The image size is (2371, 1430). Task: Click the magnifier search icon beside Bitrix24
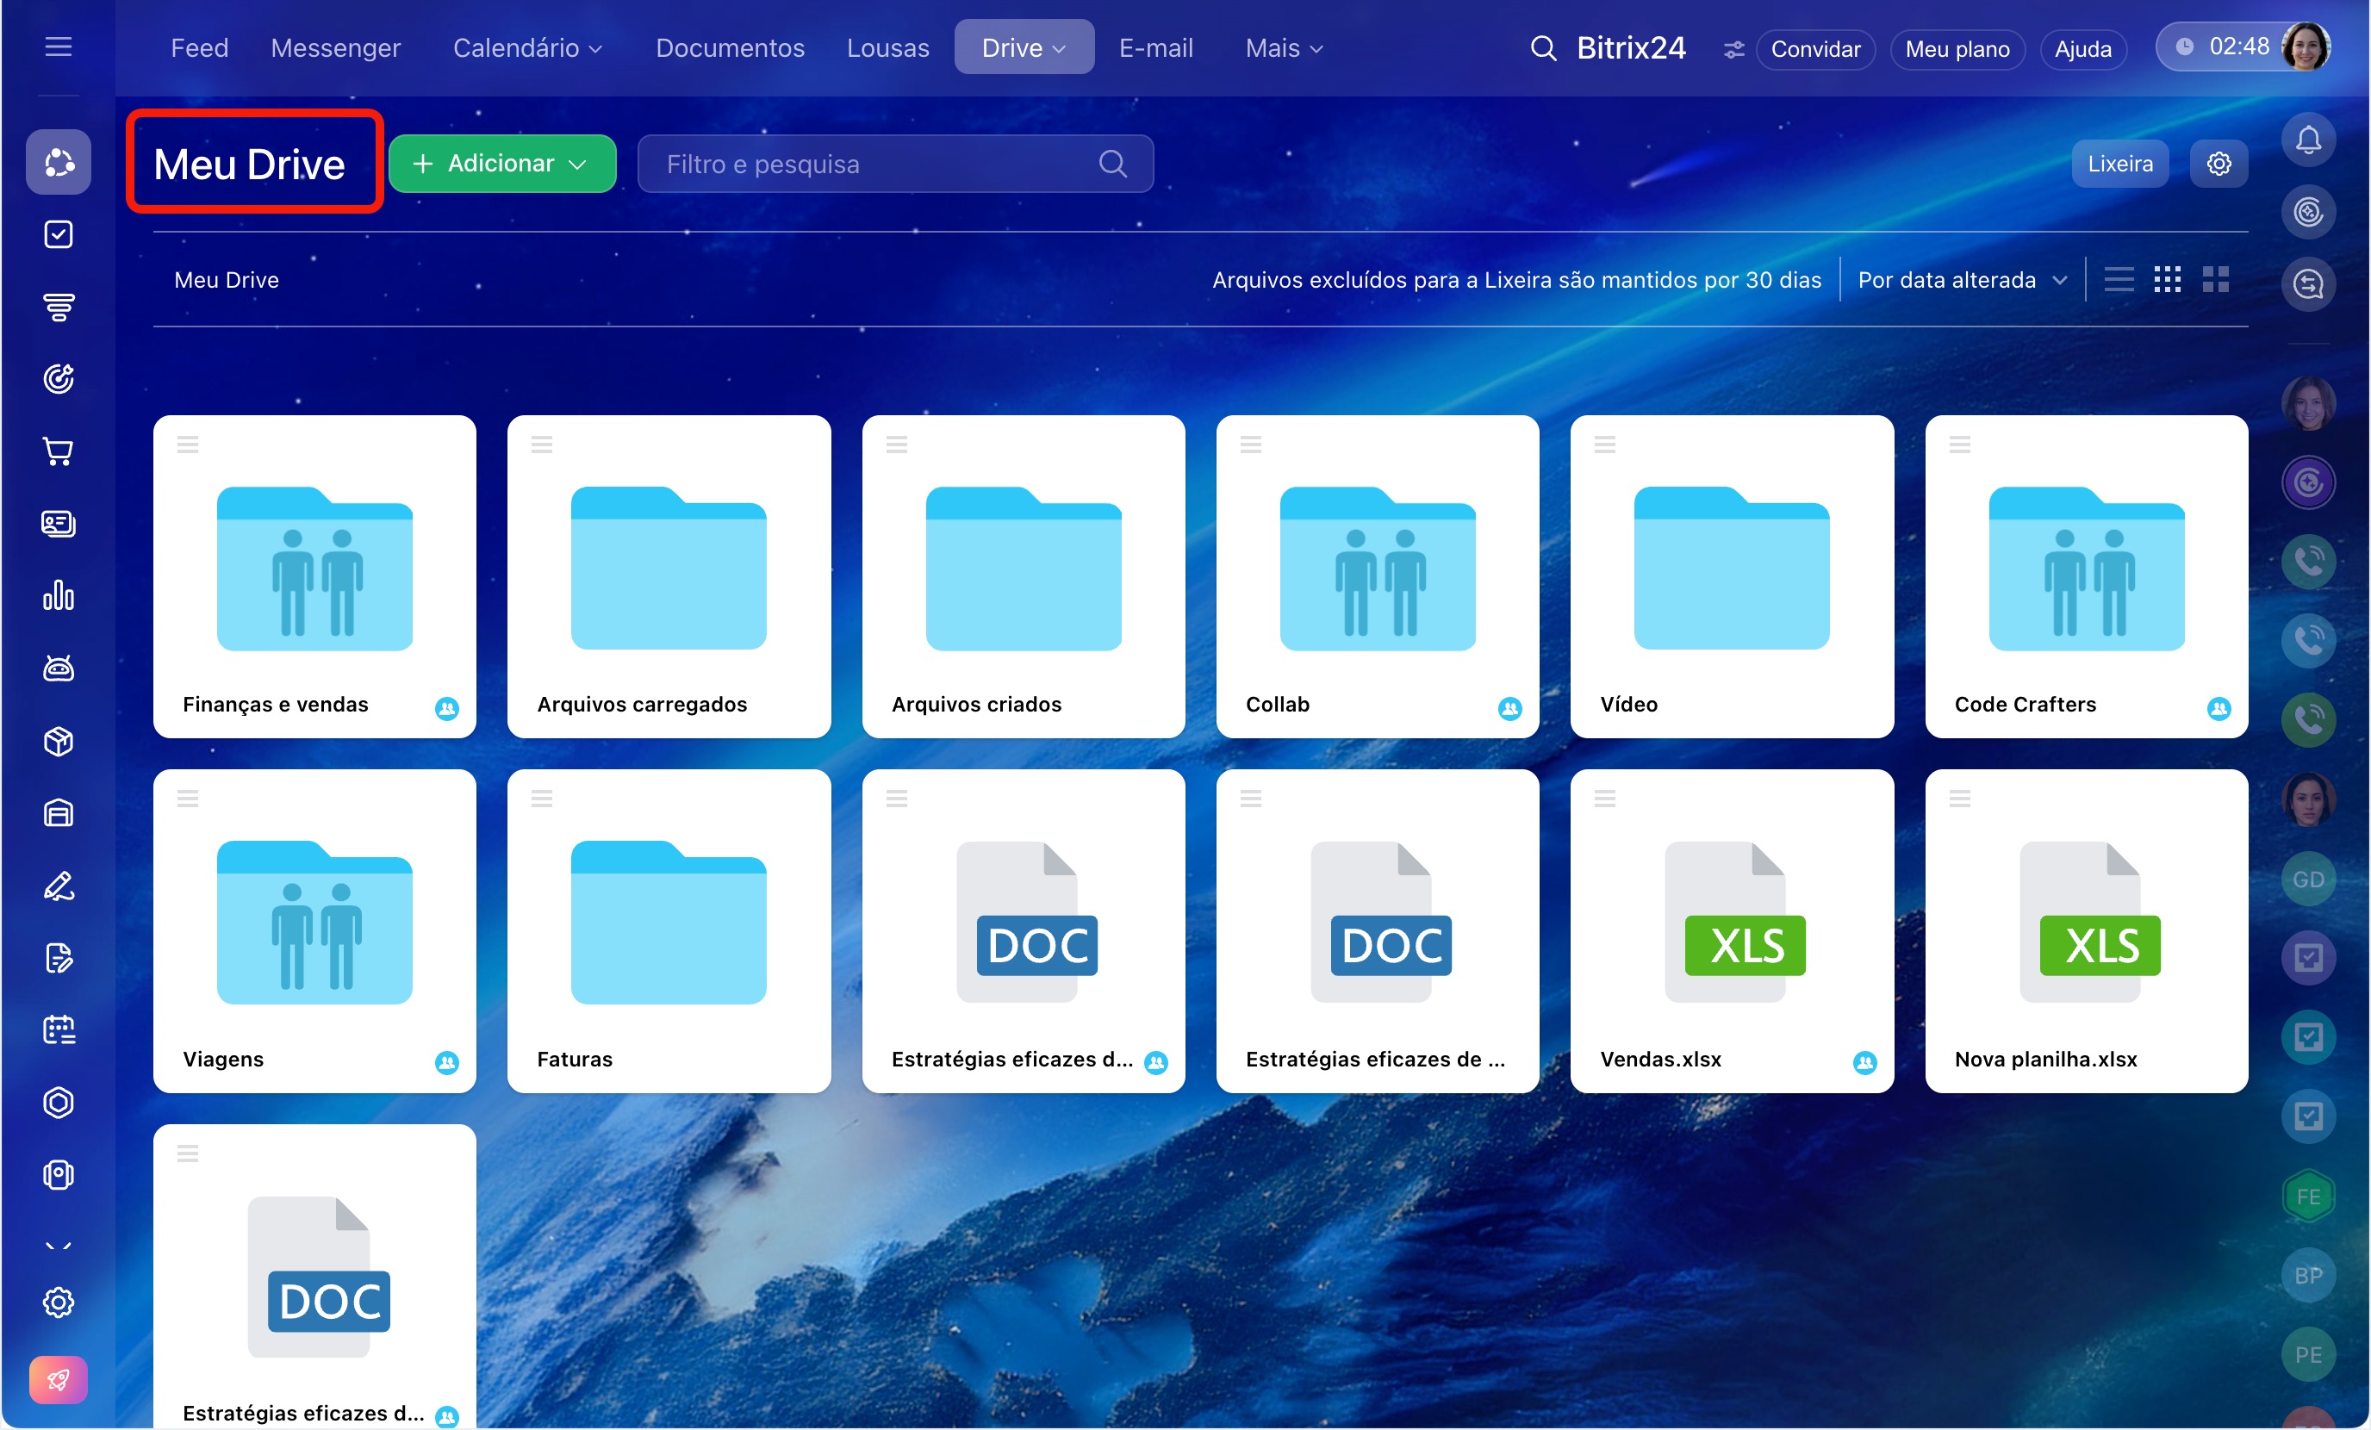1542,48
